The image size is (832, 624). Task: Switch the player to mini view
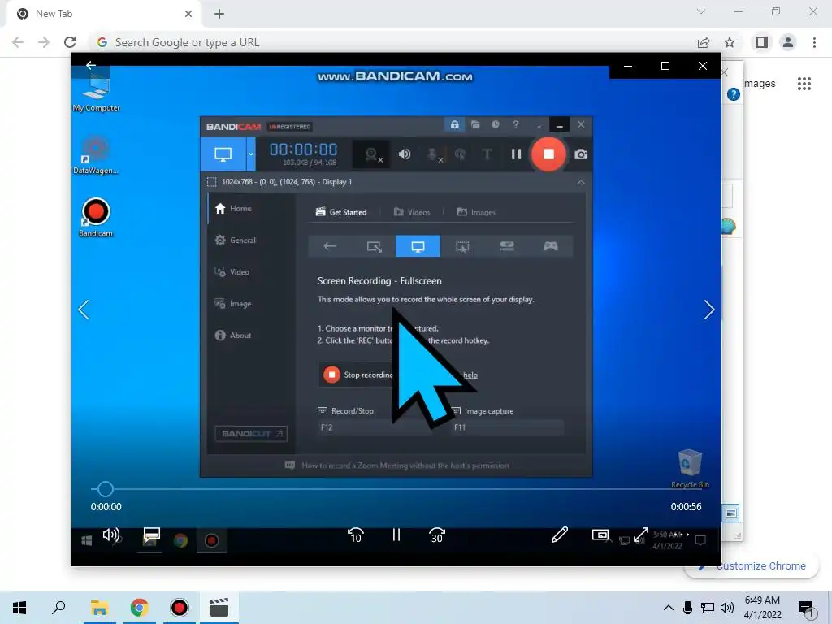click(600, 535)
